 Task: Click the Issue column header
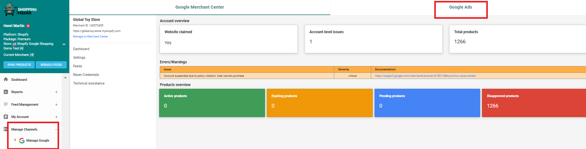[247, 69]
